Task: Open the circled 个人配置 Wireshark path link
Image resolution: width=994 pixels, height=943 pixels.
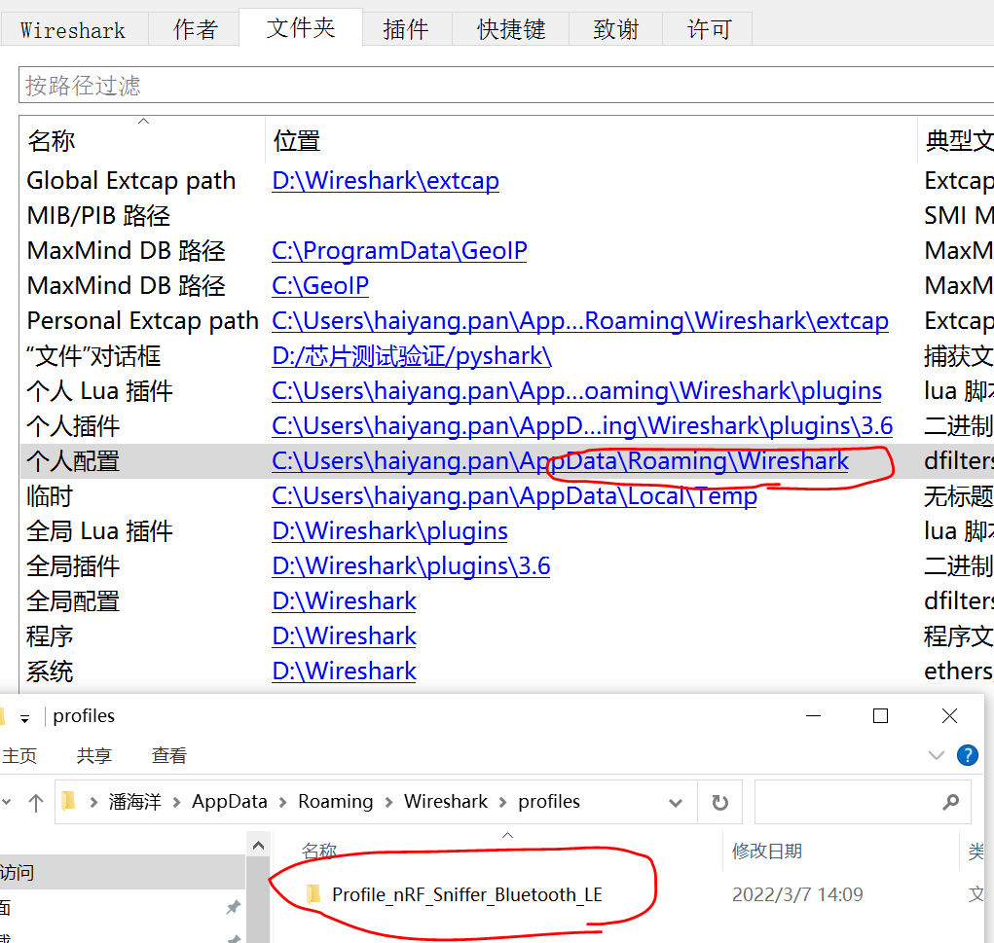Action: (561, 460)
